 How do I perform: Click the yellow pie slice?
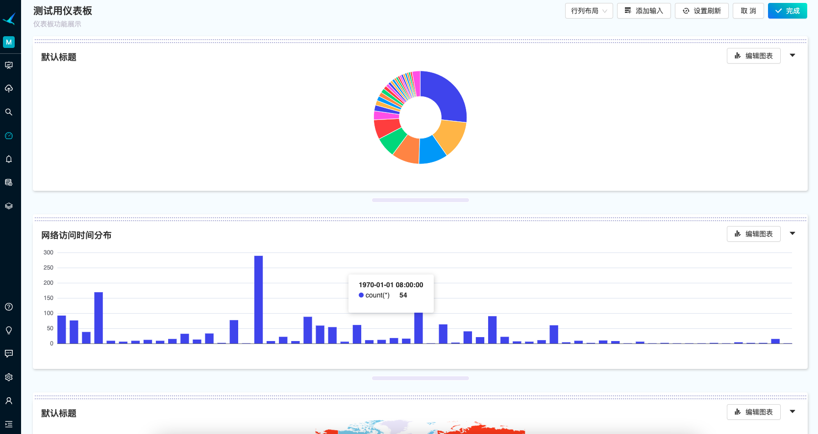451,136
